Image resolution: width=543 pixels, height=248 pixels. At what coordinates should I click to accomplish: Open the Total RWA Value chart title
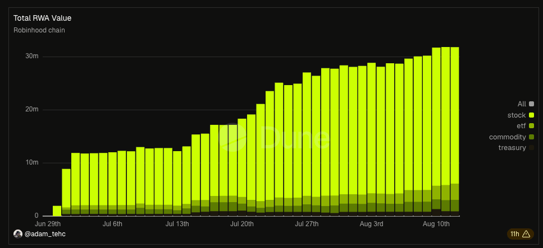(x=42, y=18)
